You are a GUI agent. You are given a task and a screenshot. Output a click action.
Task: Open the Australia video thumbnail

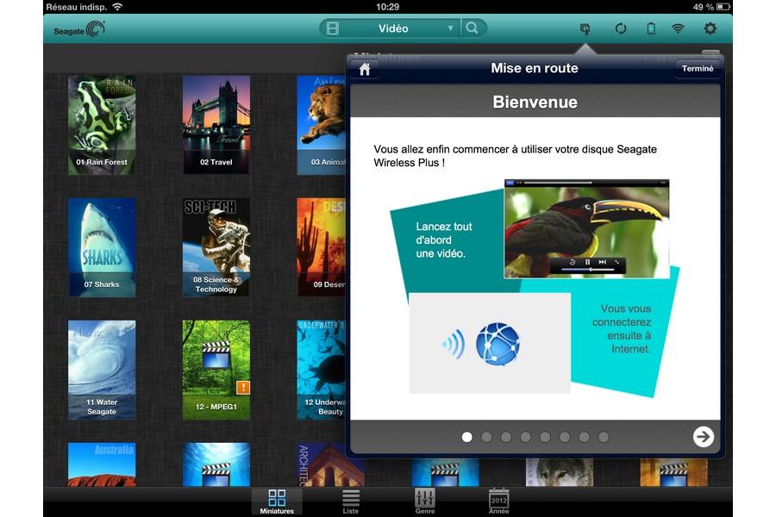[102, 464]
